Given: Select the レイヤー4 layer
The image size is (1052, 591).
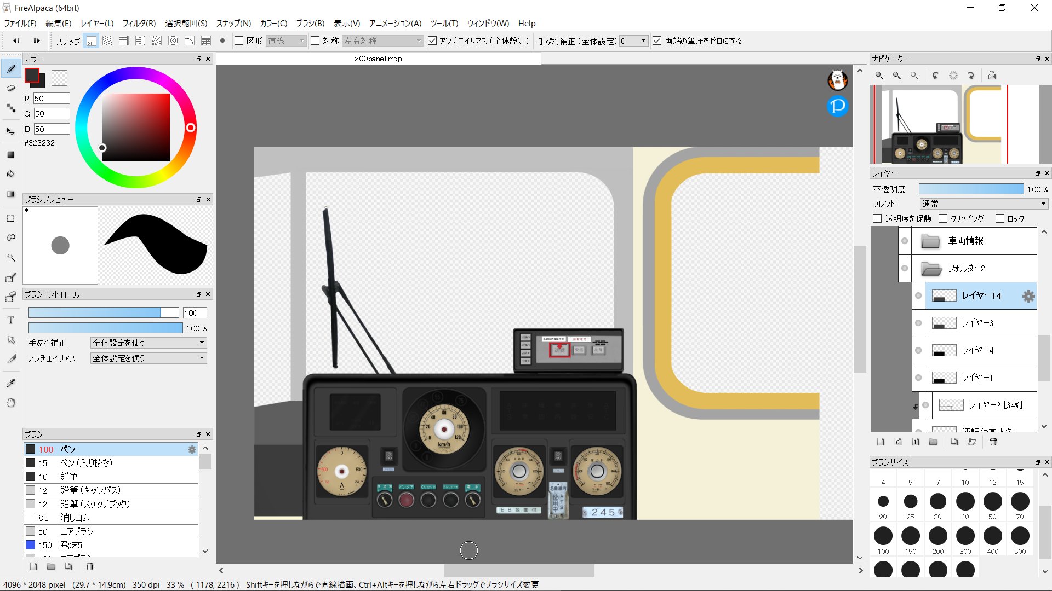Looking at the screenshot, I should pos(981,351).
